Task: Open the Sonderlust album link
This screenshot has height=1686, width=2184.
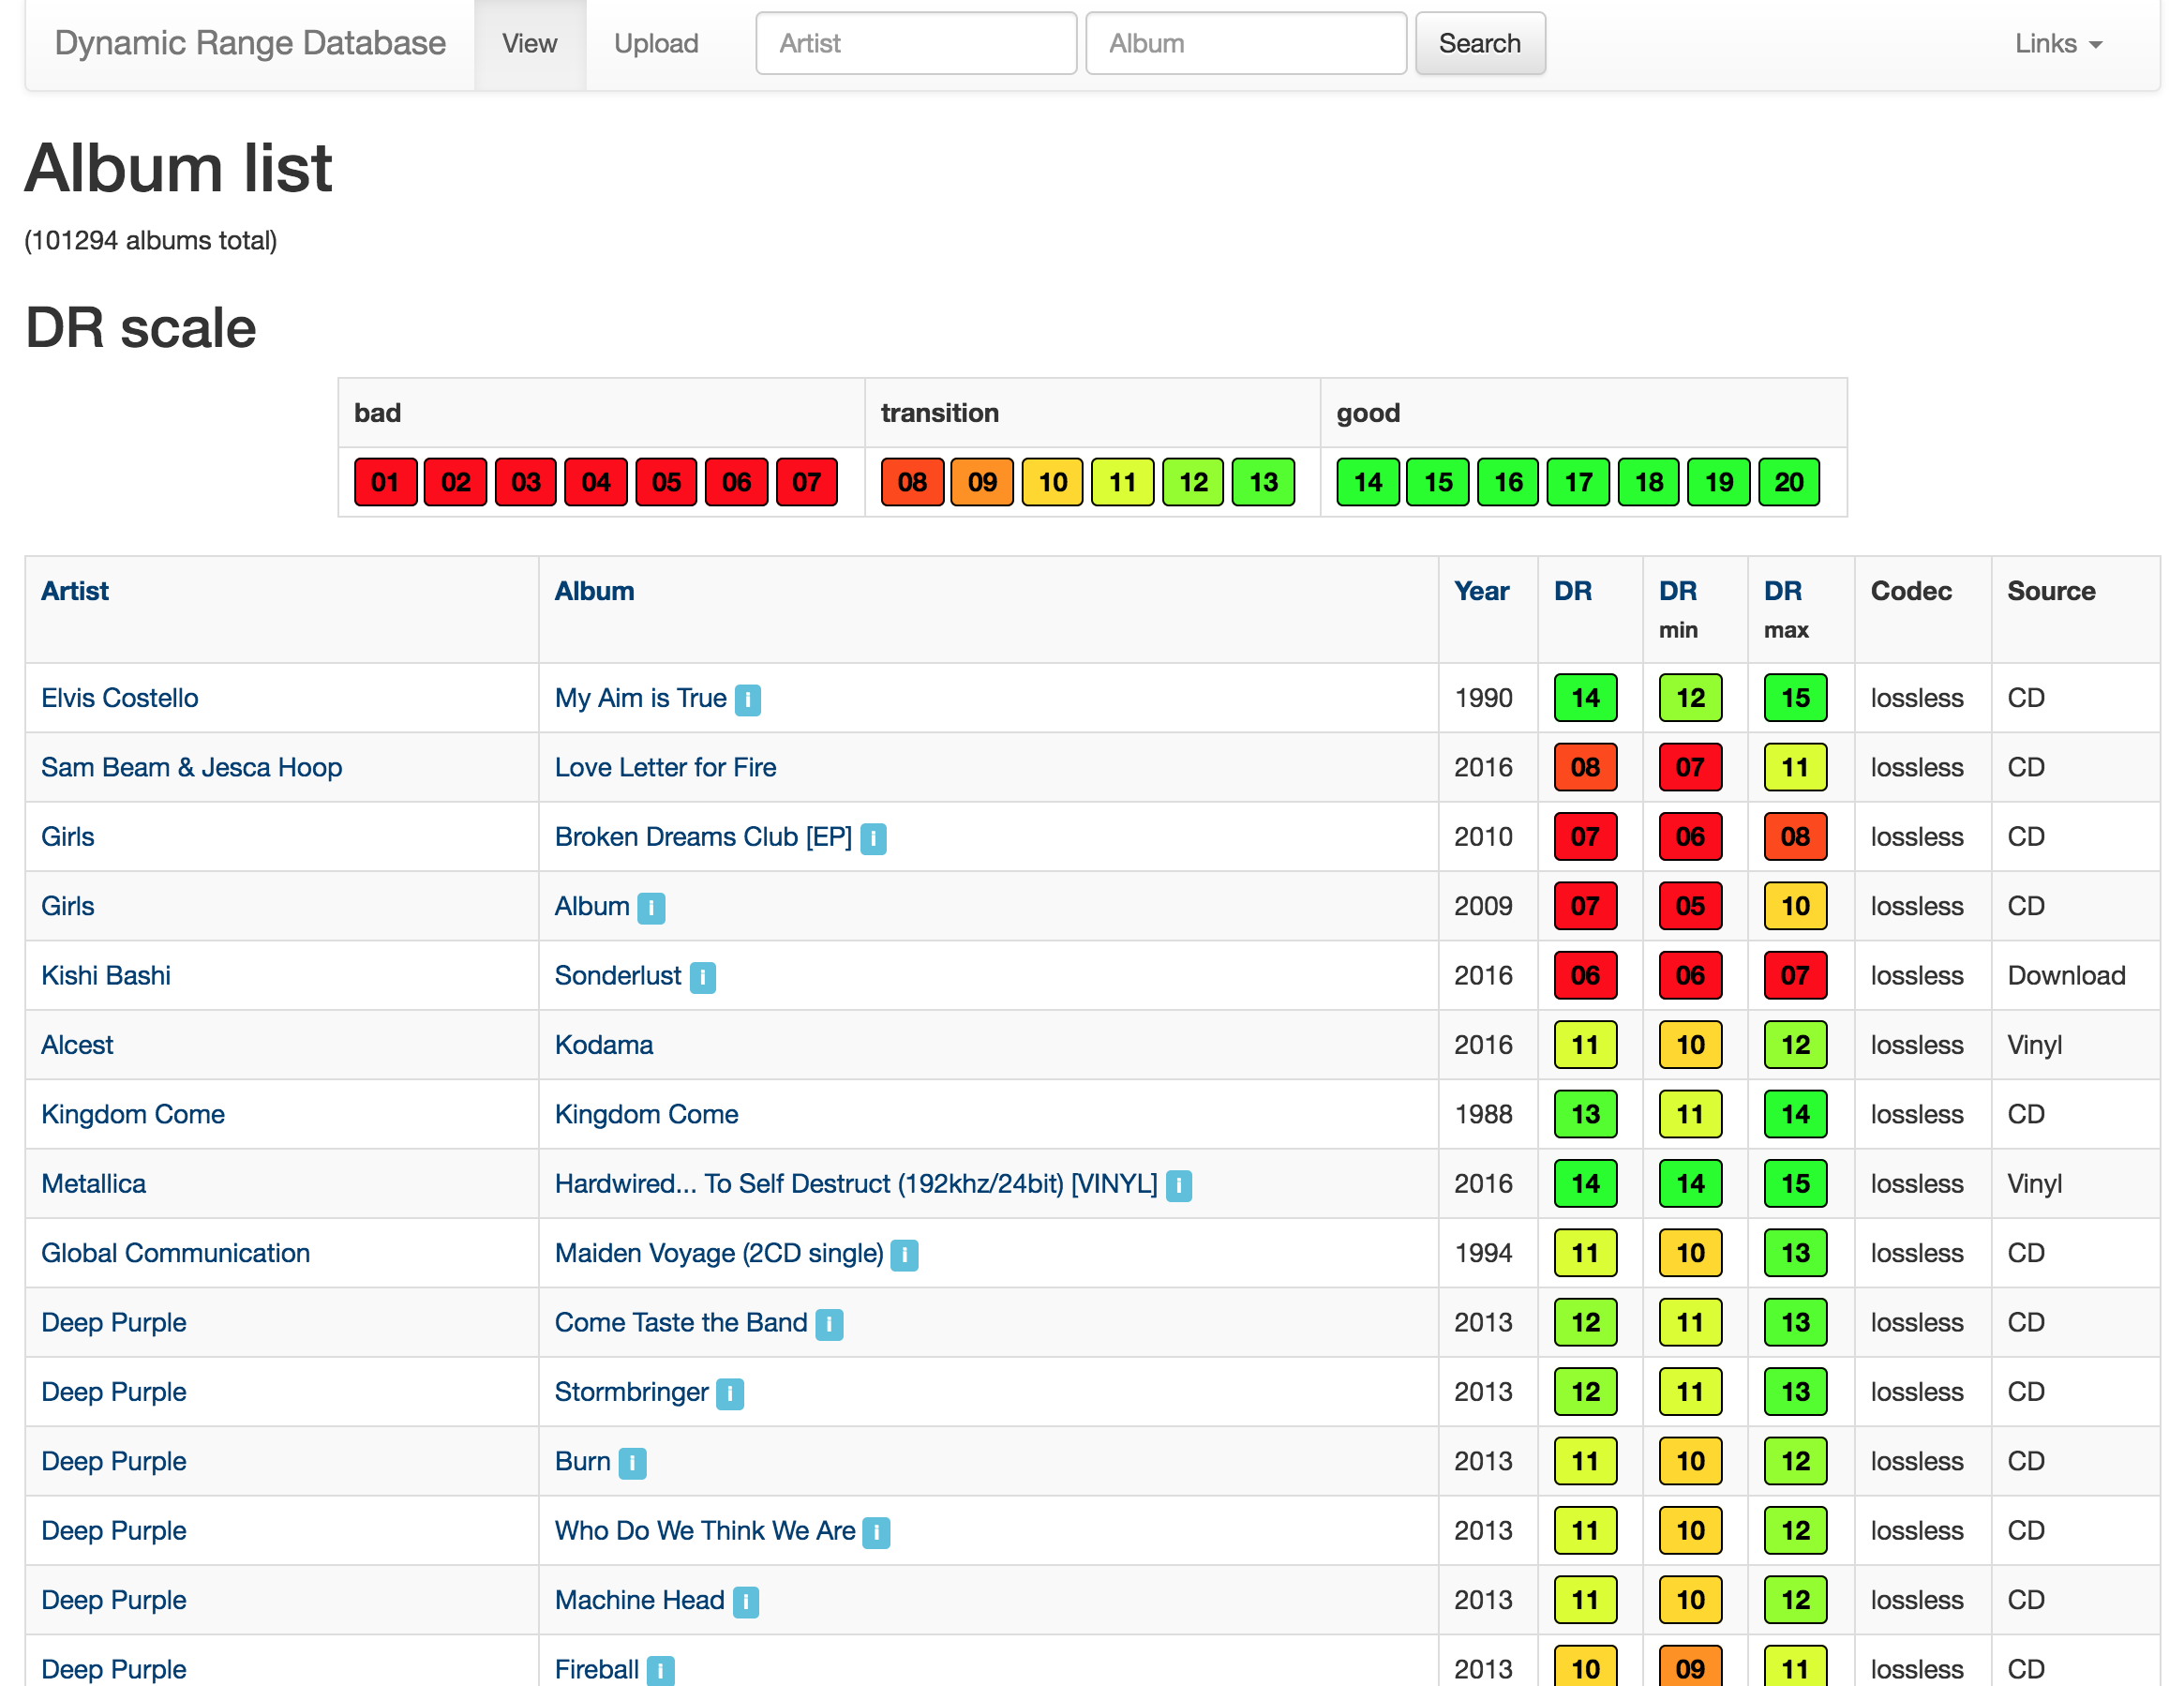Action: [618, 975]
